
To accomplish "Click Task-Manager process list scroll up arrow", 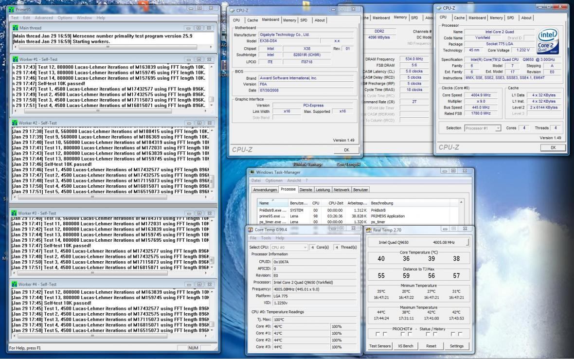I will (461, 202).
